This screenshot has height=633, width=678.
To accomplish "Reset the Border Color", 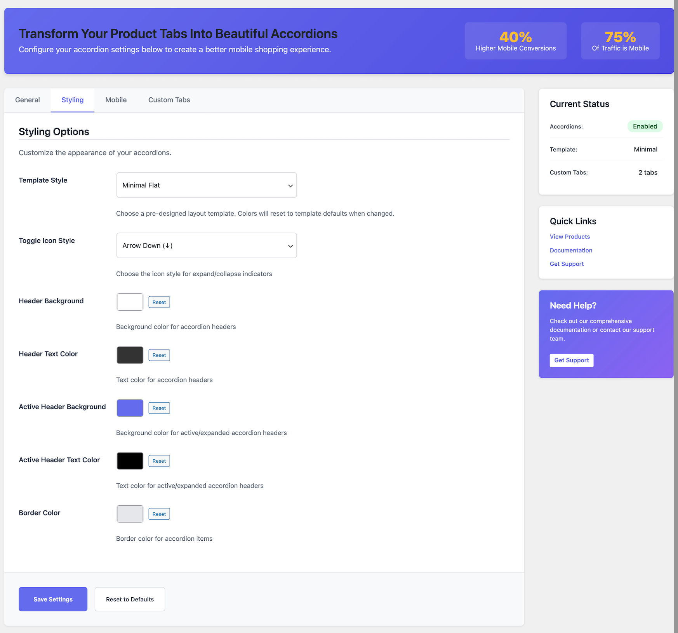I will [159, 514].
